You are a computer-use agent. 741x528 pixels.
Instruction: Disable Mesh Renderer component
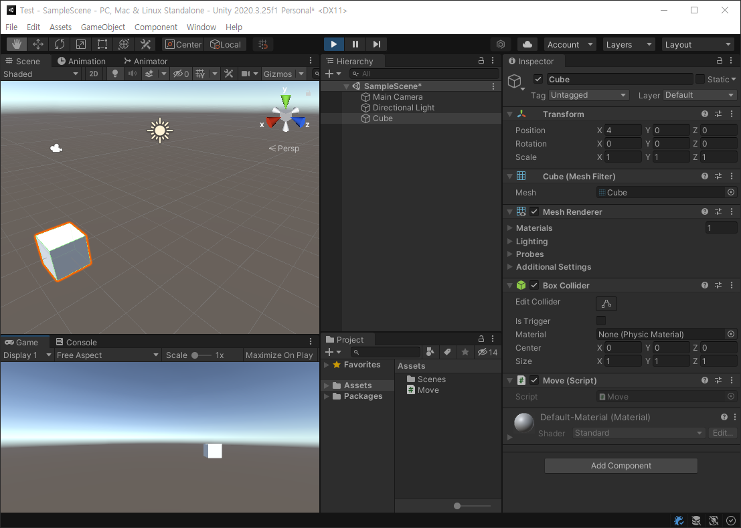tap(534, 211)
